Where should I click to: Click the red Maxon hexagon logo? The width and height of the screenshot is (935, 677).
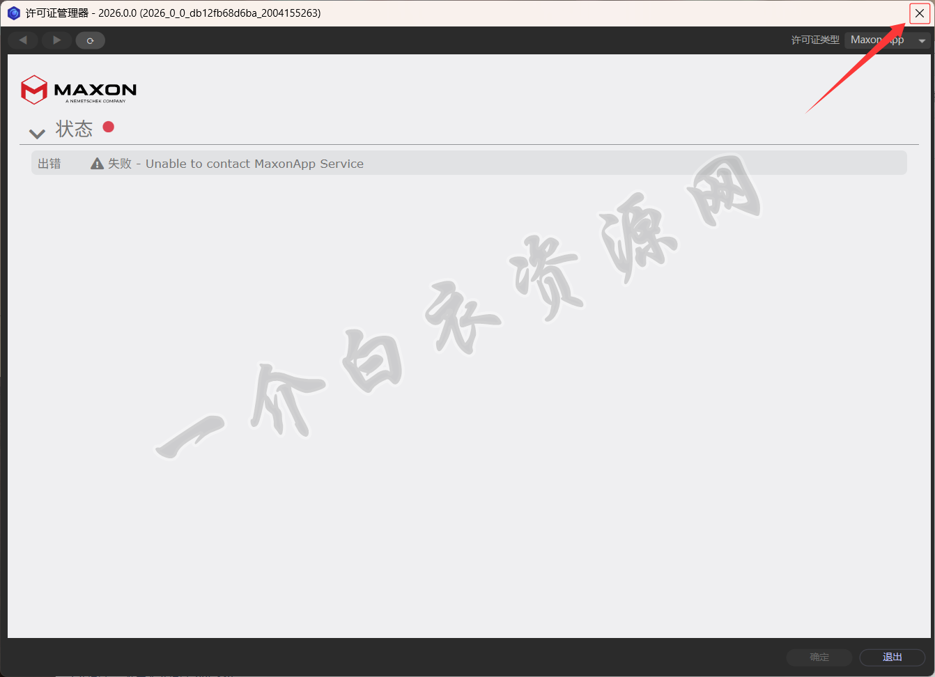point(34,90)
